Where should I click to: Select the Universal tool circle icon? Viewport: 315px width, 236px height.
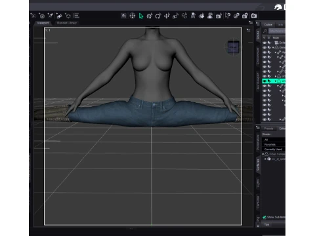[x=150, y=16]
